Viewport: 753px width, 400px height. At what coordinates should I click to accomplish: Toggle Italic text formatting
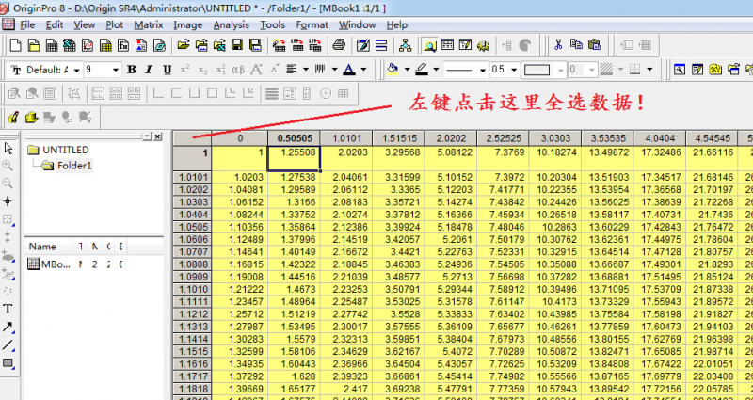pos(150,70)
